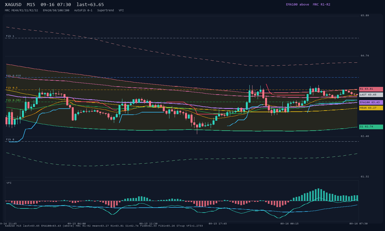This screenshot has height=231, width=385.
Task: Click the MRC MEAN/R1/S1/R2/S2 legend entry
Action: tap(21, 10)
